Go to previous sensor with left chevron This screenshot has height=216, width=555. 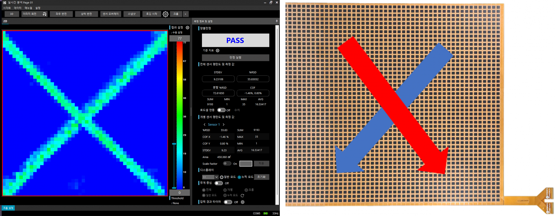(204, 125)
